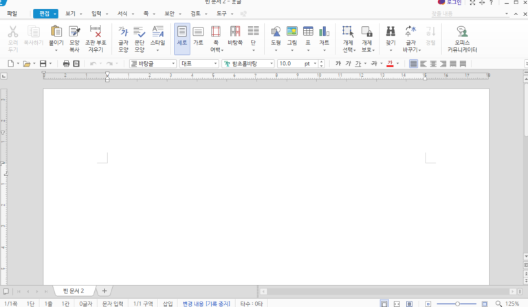Expand the 도형 shapes dropdown arrow
This screenshot has height=307, width=528.
[x=276, y=50]
